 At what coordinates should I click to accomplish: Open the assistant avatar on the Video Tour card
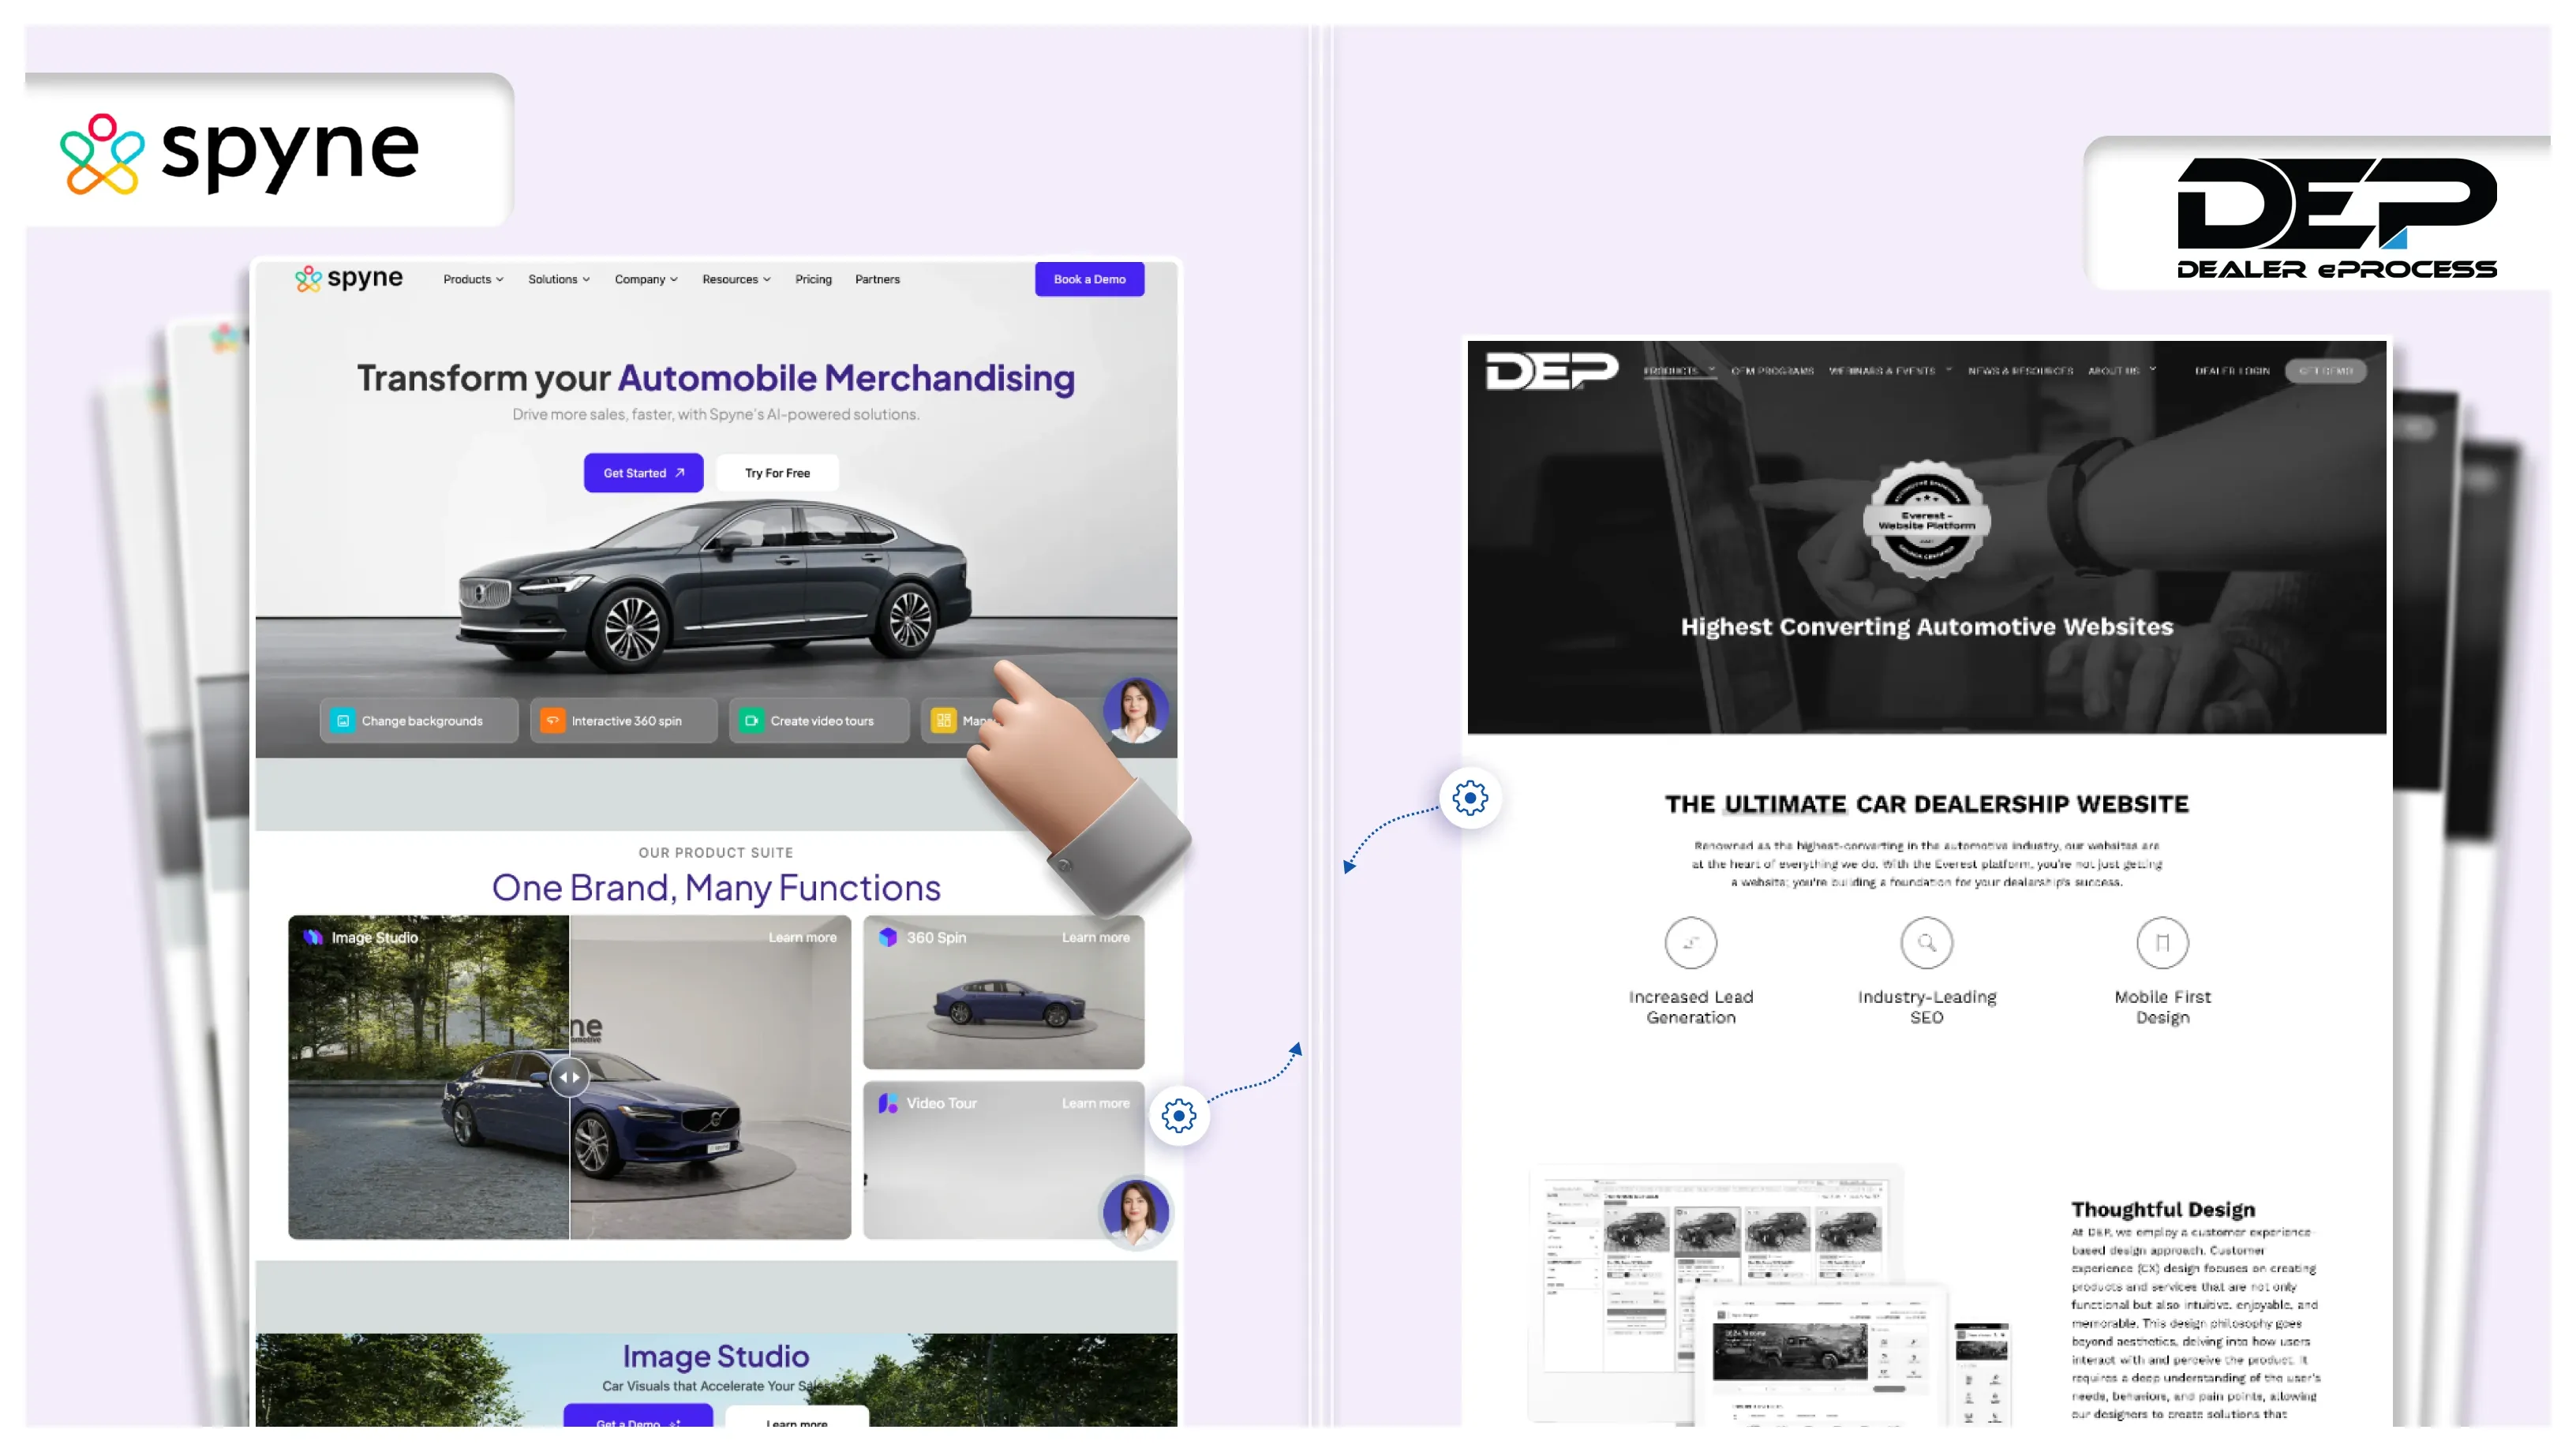(x=1135, y=1213)
